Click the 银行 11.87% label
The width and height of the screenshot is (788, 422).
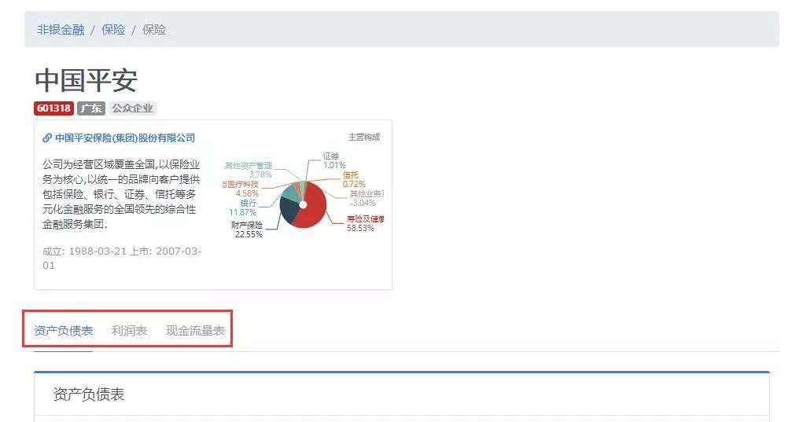pos(243,207)
